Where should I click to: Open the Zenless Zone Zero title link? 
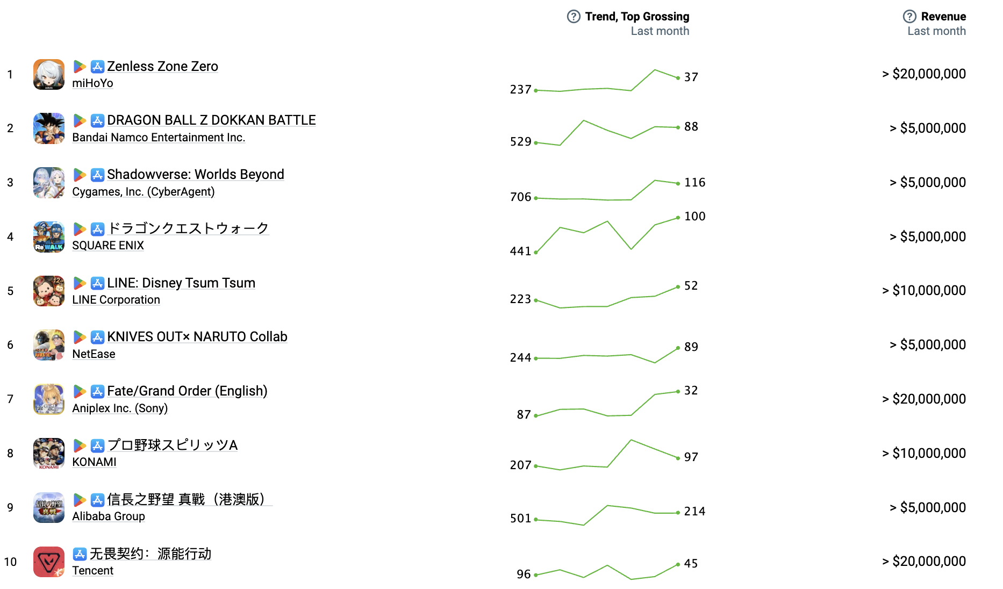(162, 67)
